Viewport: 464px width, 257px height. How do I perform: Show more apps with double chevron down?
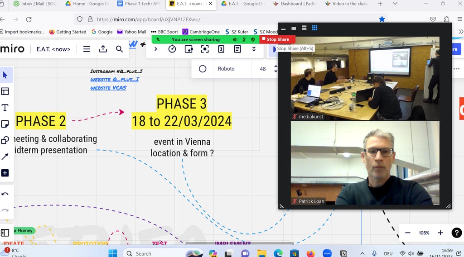click(254, 49)
